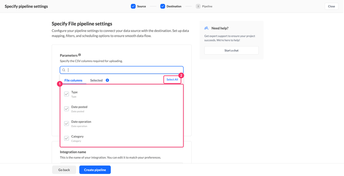344x176 pixels.
Task: Uncheck the Type column checkbox
Action: coord(67,94)
